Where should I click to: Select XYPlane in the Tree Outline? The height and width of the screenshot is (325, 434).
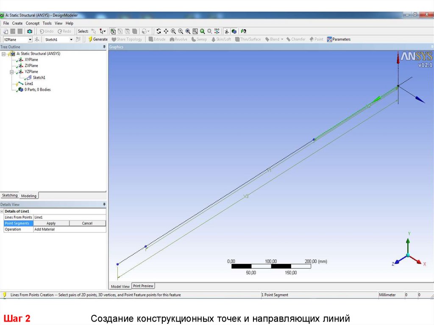tap(31, 59)
